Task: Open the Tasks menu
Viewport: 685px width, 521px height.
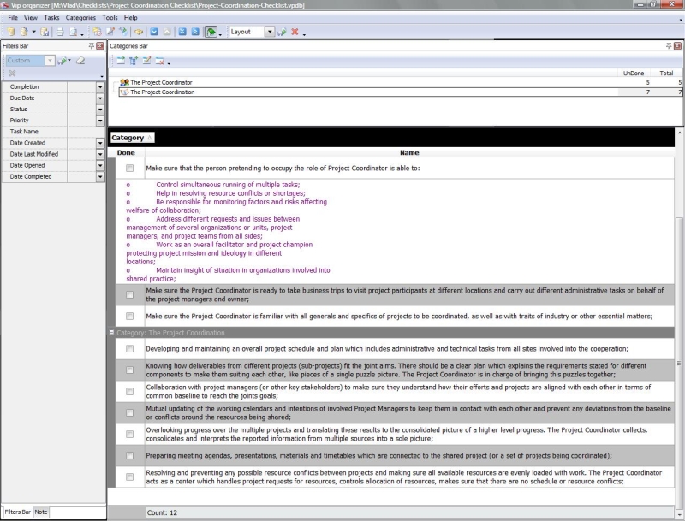Action: tap(51, 17)
